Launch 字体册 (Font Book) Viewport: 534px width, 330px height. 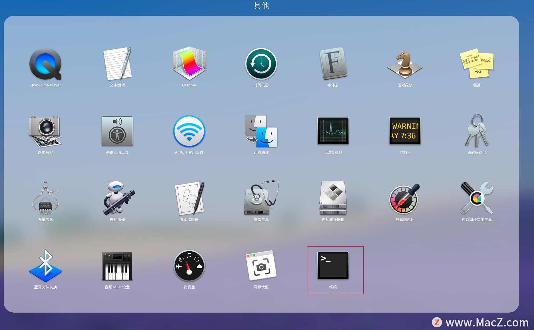pyautogui.click(x=333, y=64)
